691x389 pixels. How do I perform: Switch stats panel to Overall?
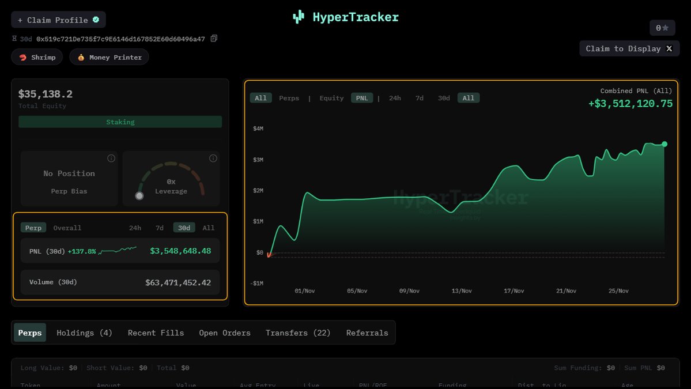click(x=67, y=228)
